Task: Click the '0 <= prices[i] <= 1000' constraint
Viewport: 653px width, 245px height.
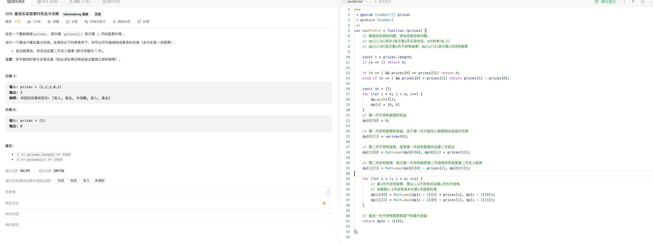Action: pos(40,160)
